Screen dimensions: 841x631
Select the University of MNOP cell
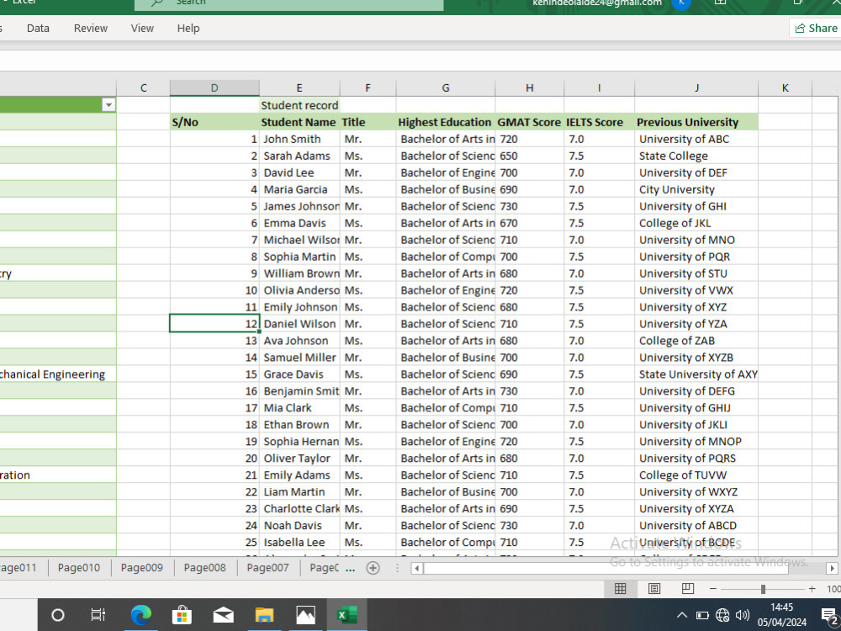(x=696, y=441)
